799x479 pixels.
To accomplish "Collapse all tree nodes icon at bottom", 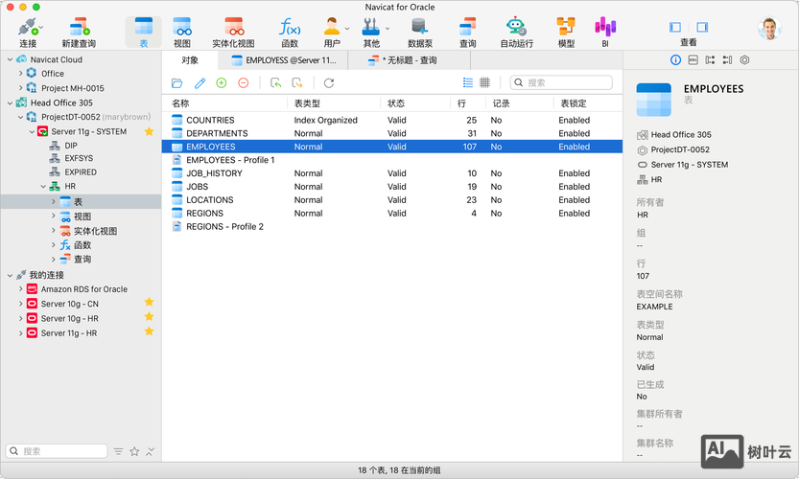I will click(x=151, y=451).
